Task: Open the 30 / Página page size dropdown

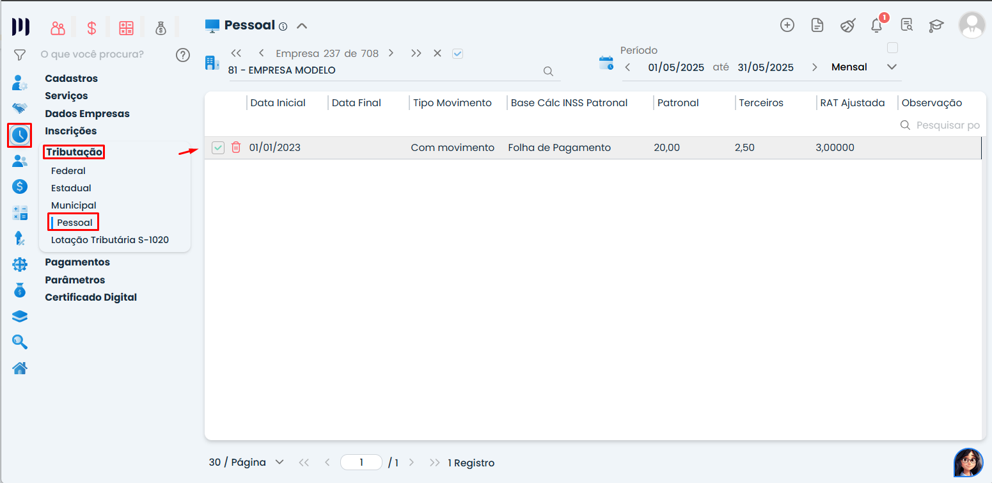Action: (246, 463)
